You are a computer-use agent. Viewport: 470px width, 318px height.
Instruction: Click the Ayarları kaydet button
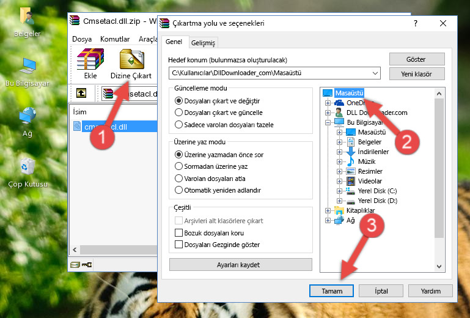point(240,265)
